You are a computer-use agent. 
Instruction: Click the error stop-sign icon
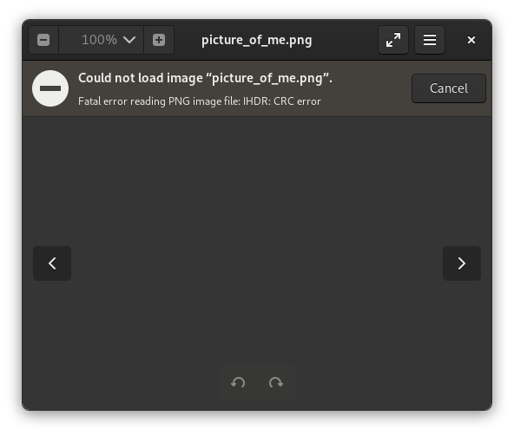click(x=50, y=88)
